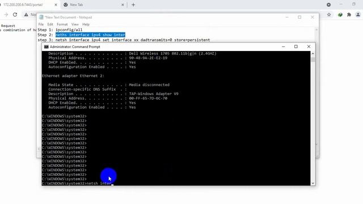This screenshot has width=363, height=204.
Task: Close the Command Prompt window
Action: (x=309, y=46)
